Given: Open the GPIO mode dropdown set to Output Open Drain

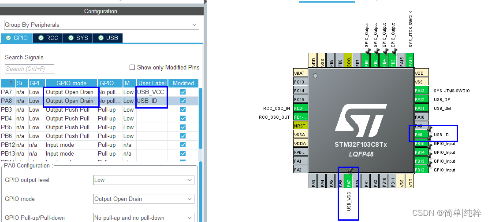Looking at the screenshot, I should tap(144, 199).
